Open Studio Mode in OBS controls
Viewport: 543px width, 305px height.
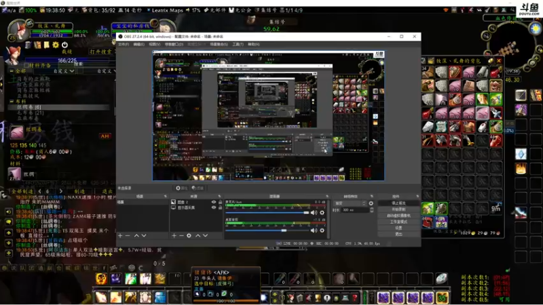coord(398,222)
